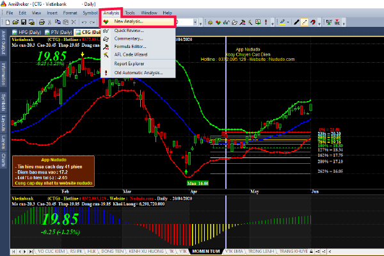Open the overflow options after the analysis toolbar
Image resolution: width=384 pixels, height=256 pixels.
(x=273, y=24)
